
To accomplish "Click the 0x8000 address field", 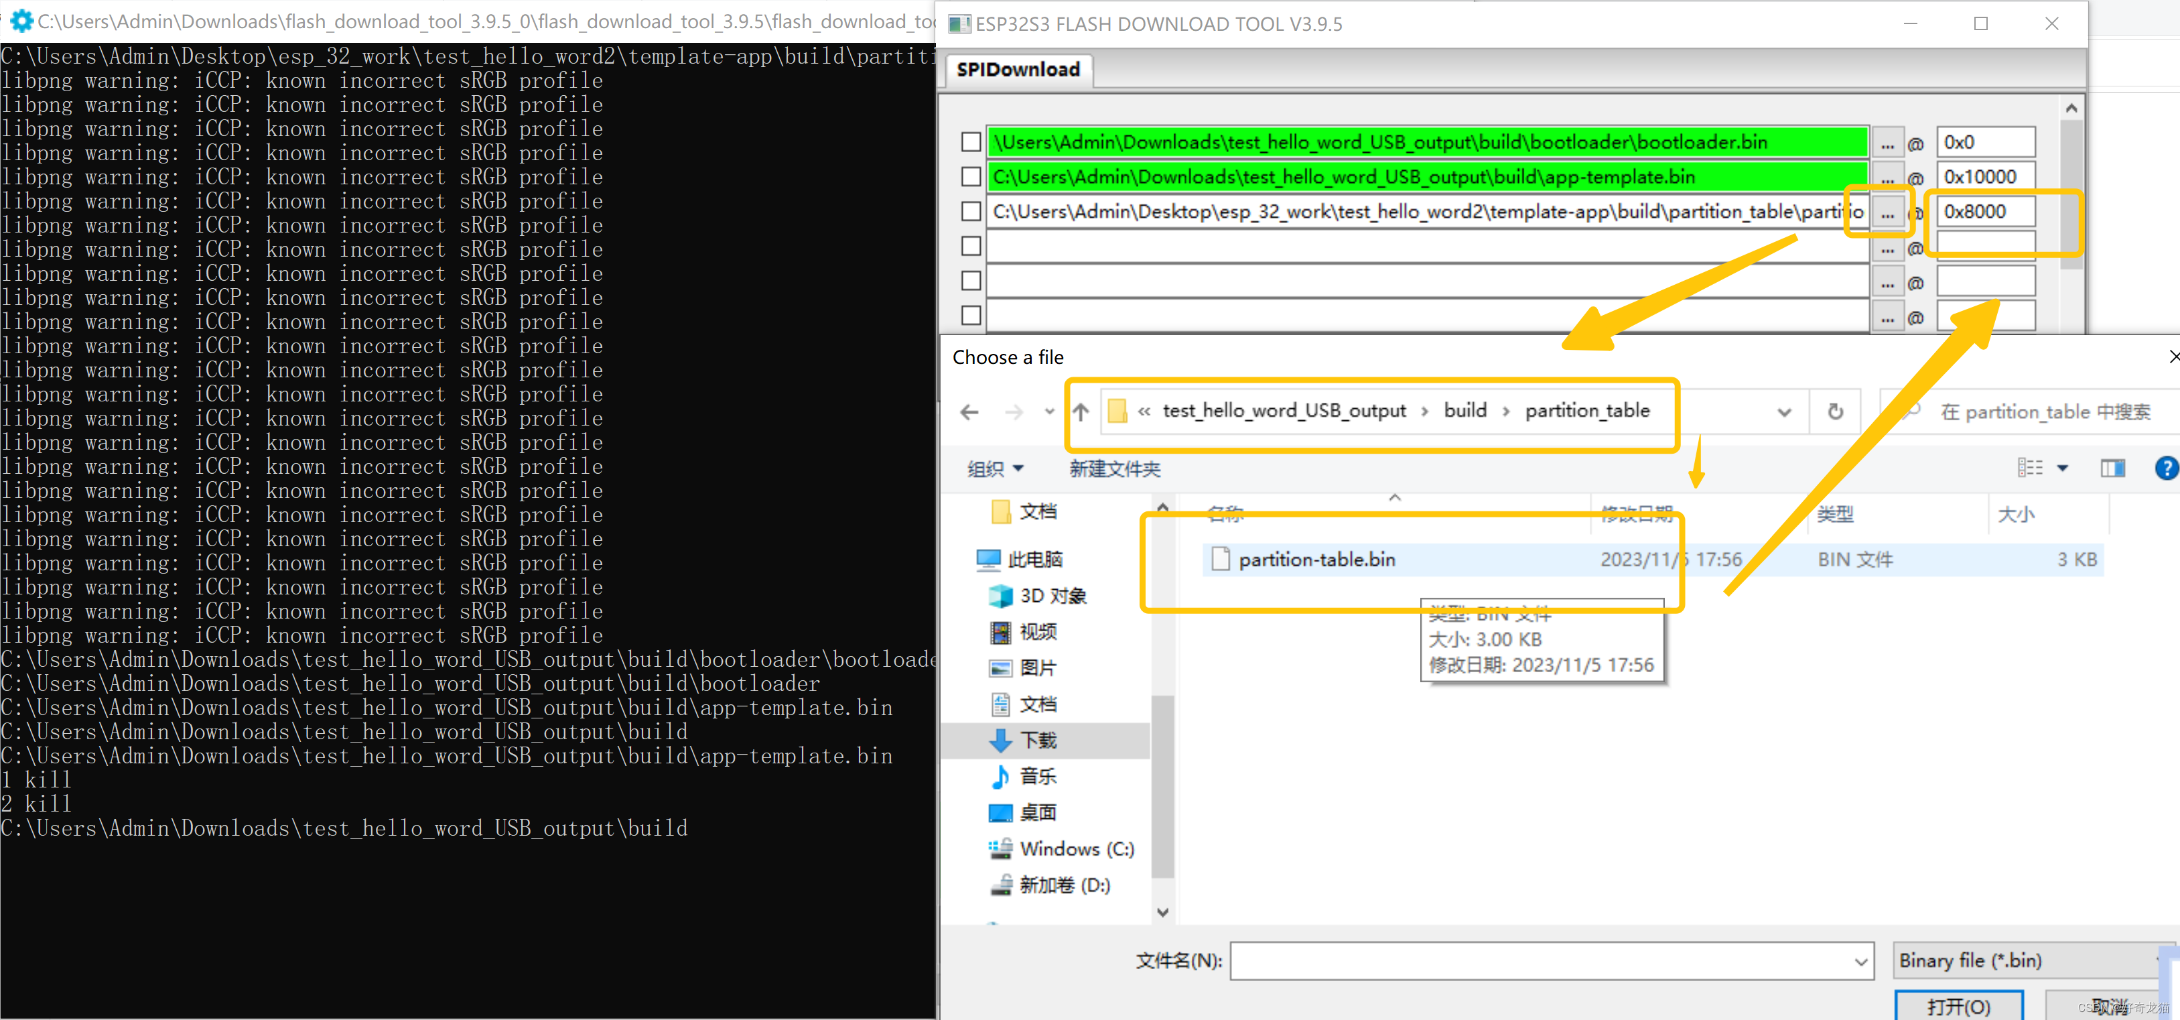I will (1985, 212).
